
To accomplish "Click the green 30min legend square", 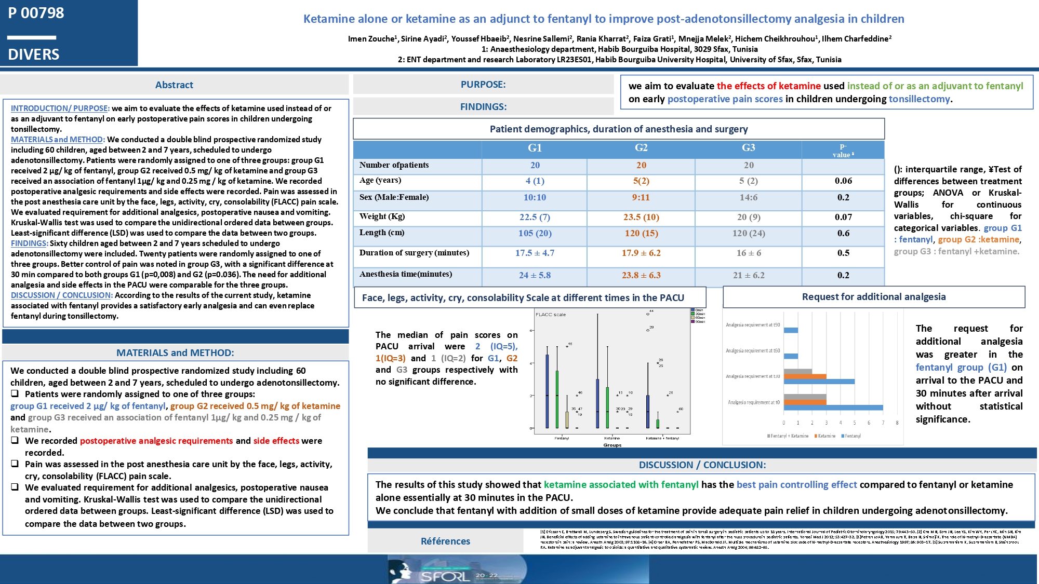I will pos(693,314).
